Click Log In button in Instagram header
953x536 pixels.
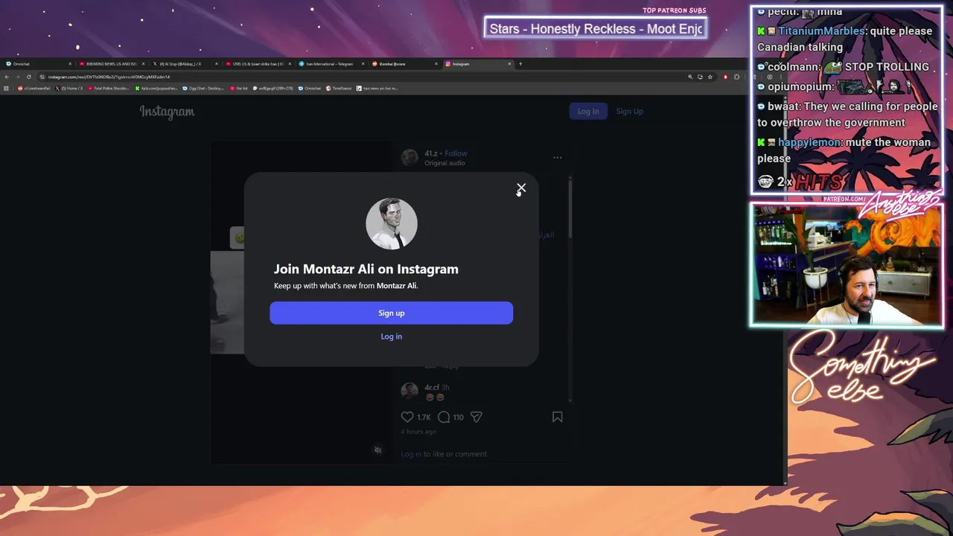(x=588, y=111)
